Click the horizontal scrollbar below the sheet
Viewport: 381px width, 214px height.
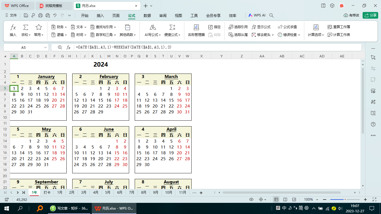281,193
